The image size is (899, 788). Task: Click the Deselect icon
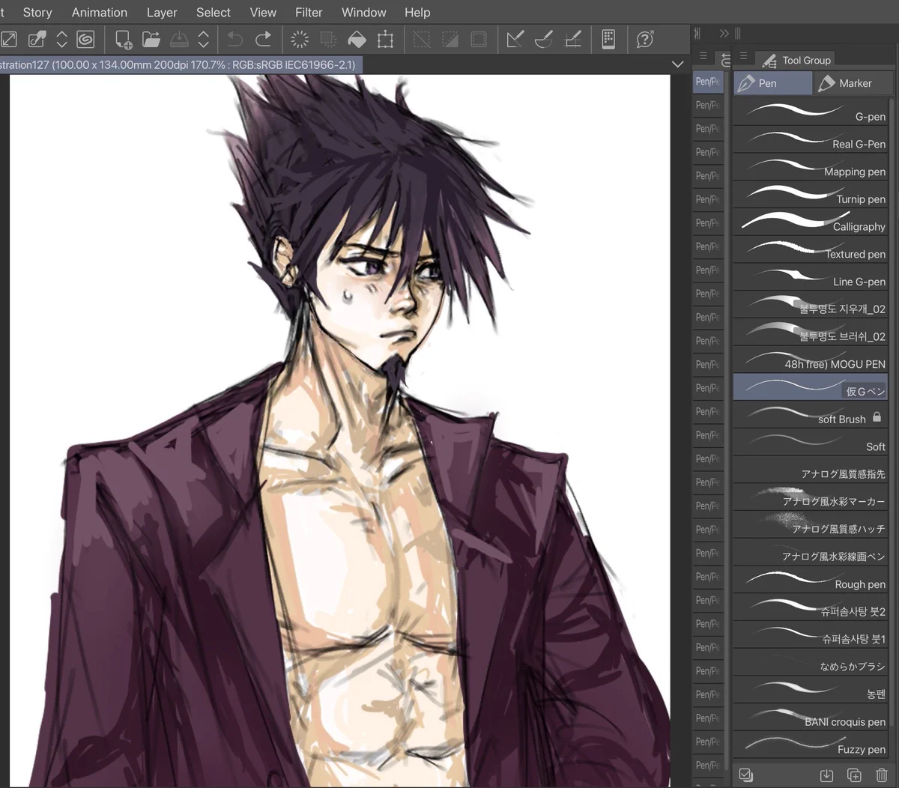[x=422, y=39]
